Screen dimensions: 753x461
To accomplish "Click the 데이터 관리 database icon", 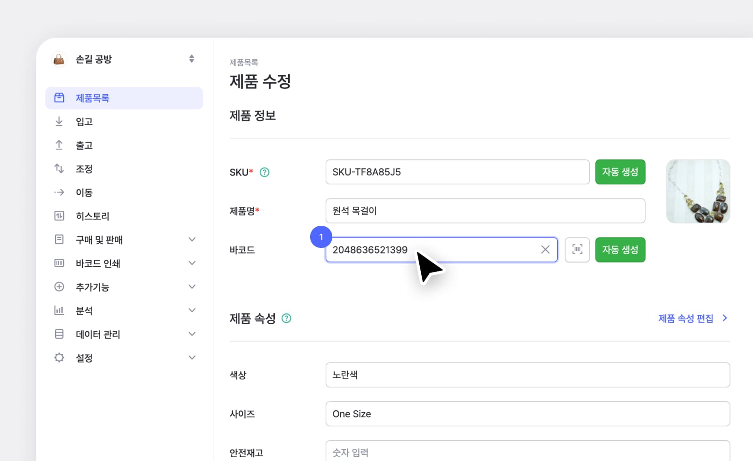I will click(x=59, y=334).
